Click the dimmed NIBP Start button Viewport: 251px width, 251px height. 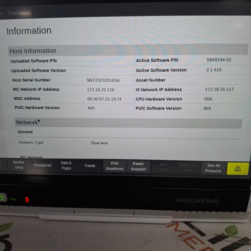pyautogui.click(x=164, y=167)
